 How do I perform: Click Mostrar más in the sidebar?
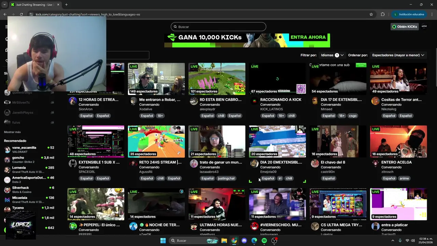pyautogui.click(x=12, y=132)
